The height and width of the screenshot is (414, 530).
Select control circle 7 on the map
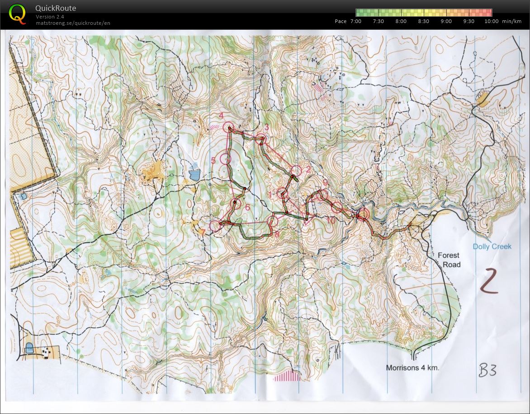pyautogui.click(x=215, y=225)
